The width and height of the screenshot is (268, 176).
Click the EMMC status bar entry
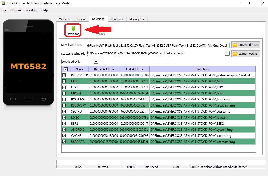[x=131, y=167]
